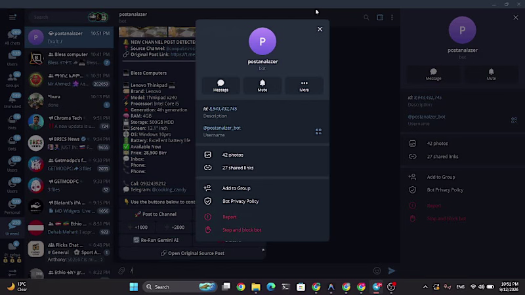
Task: Select the Personal folder
Action: click(12, 206)
